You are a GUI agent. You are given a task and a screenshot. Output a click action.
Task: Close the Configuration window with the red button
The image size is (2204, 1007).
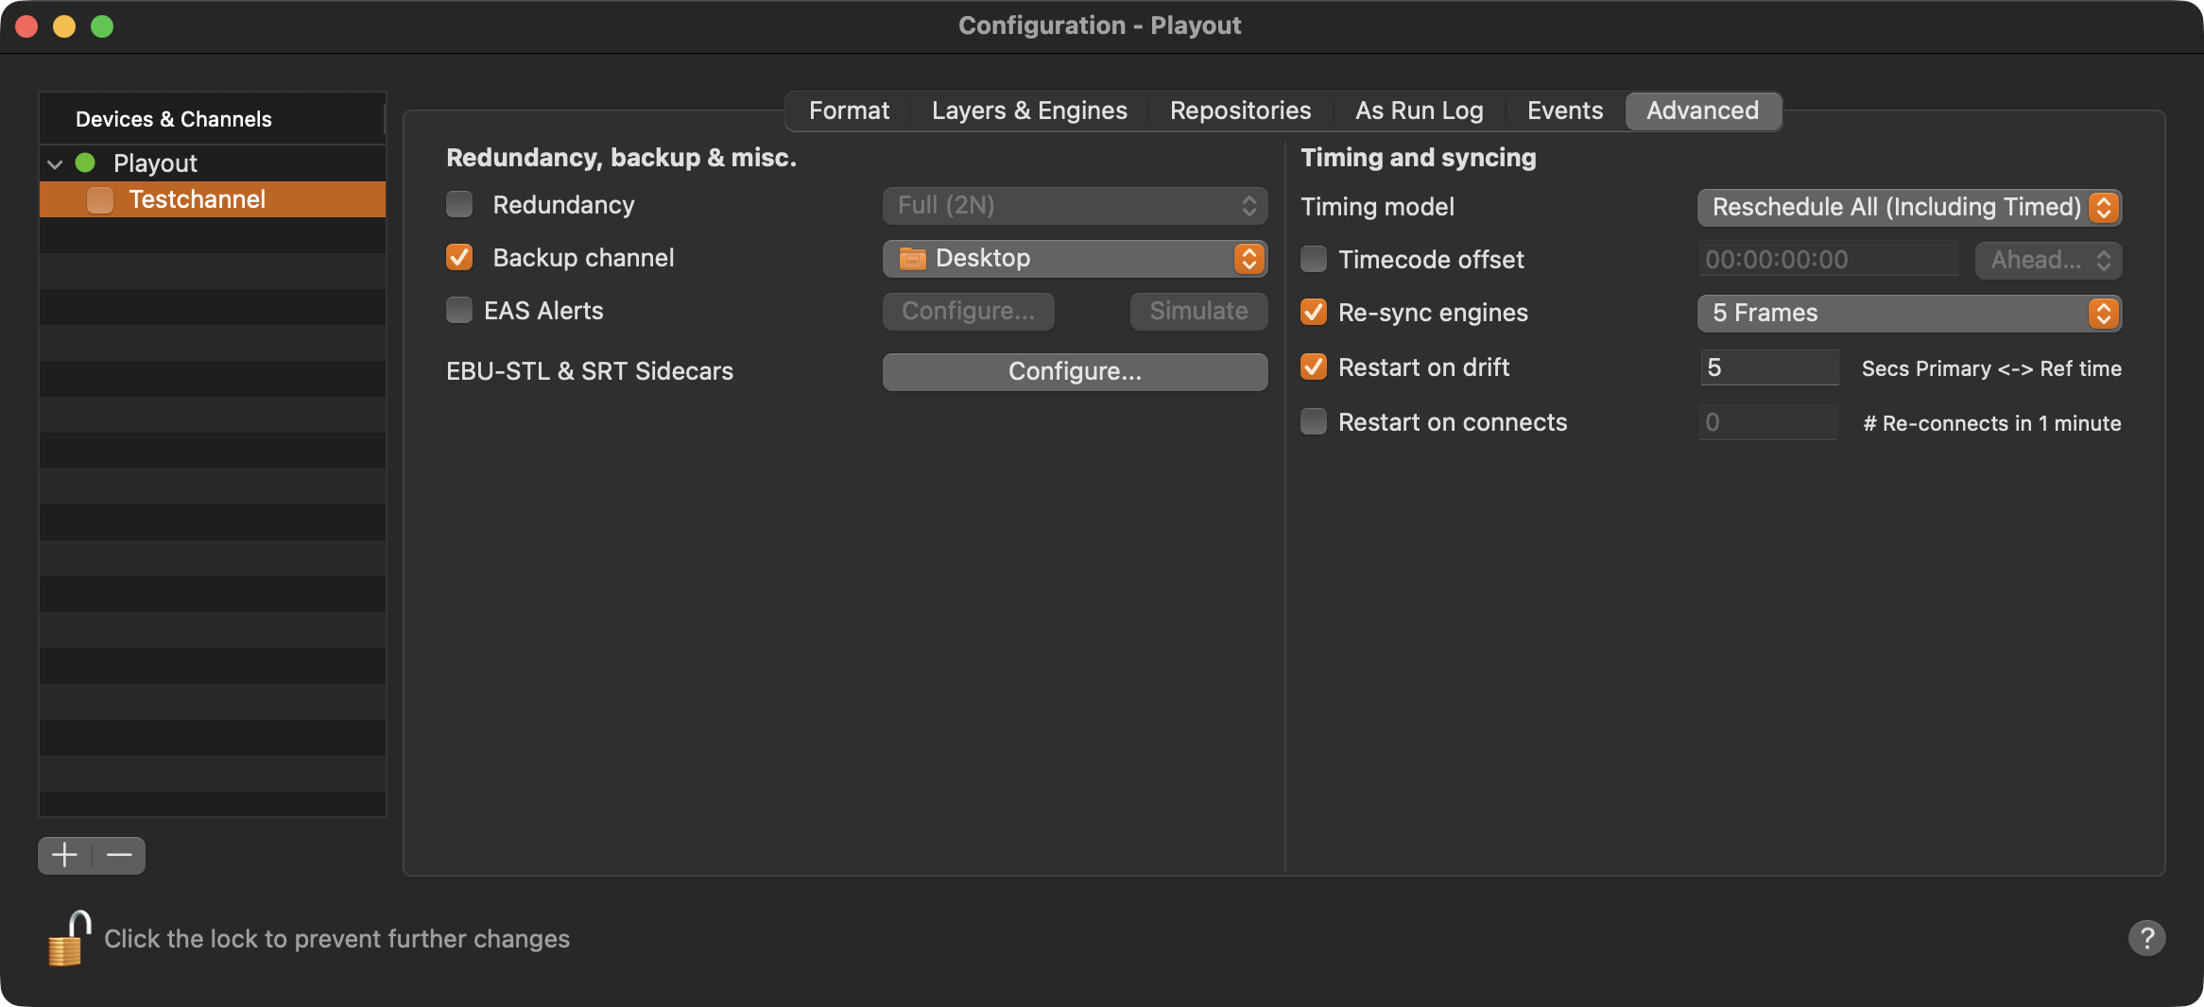pos(26,26)
